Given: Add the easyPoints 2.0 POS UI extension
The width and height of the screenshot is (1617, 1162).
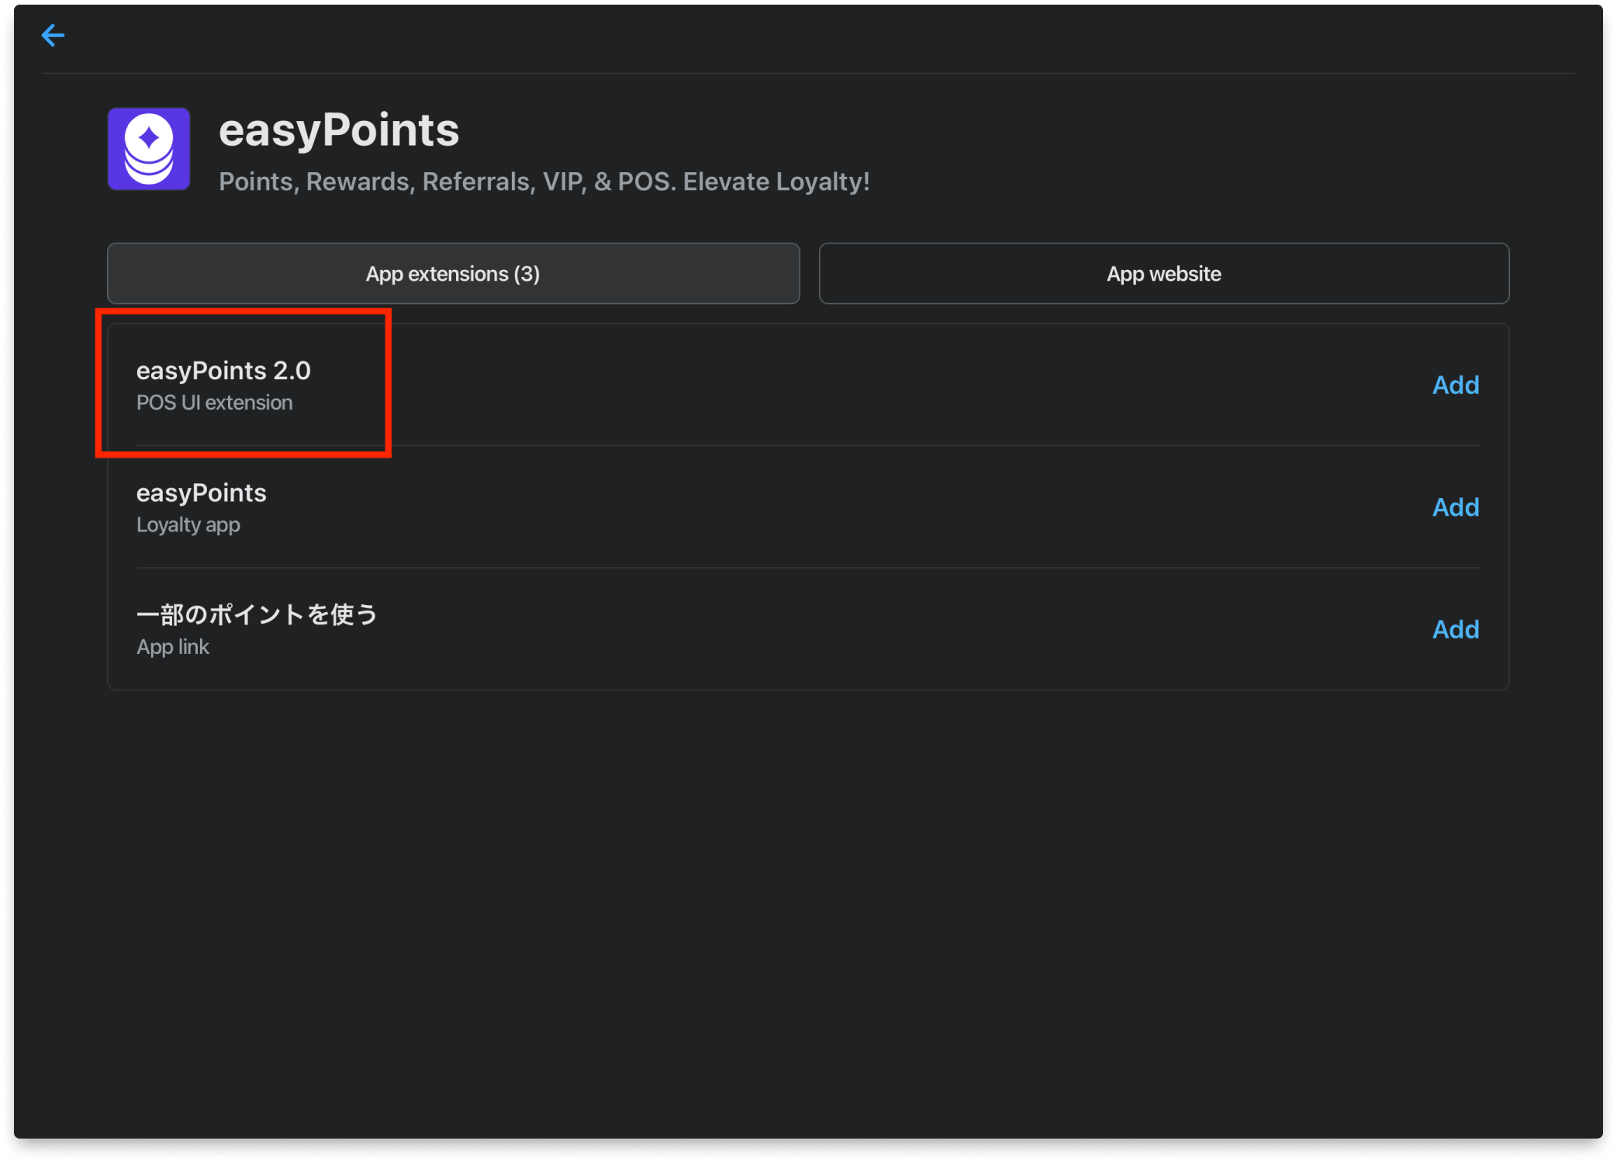Looking at the screenshot, I should pos(1456,385).
